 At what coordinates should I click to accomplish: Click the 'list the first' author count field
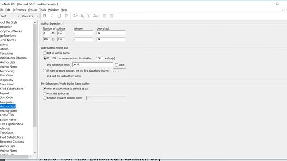pyautogui.click(x=99, y=59)
